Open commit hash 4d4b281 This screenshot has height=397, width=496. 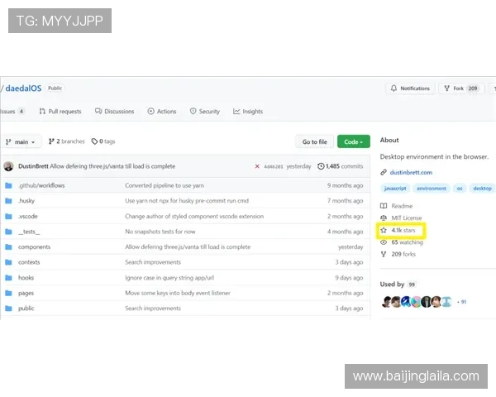(x=274, y=166)
